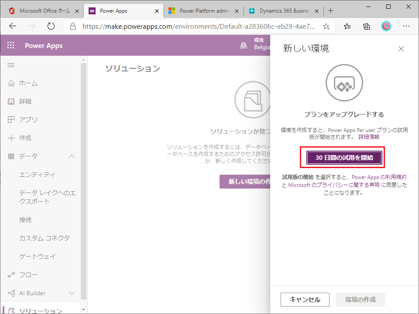Click the sidebar scrollbar up arrow
Image resolution: width=419 pixels, height=314 pixels.
point(83,60)
